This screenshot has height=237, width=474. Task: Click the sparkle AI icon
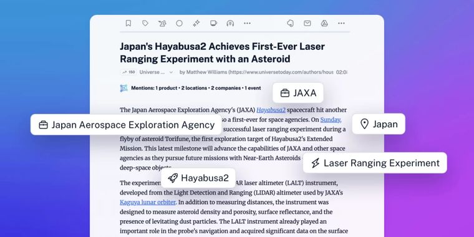tap(196, 23)
